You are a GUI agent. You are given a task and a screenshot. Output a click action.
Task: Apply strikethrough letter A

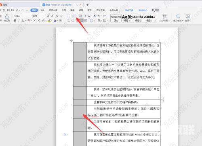(29, 20)
